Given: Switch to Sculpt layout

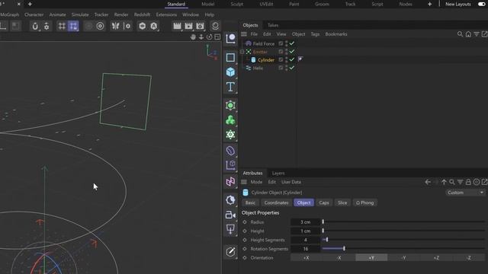Looking at the screenshot, I should tap(237, 4).
